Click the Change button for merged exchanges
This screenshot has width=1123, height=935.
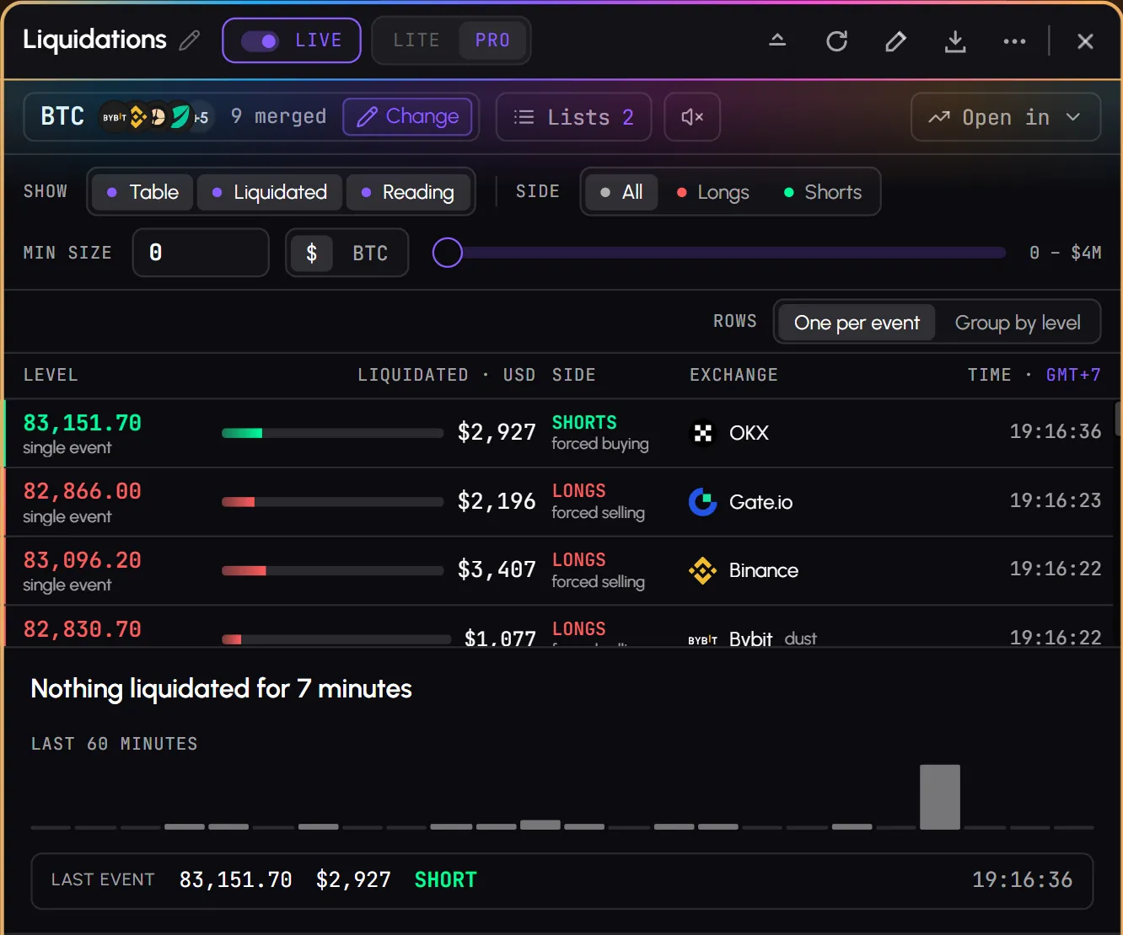point(407,116)
